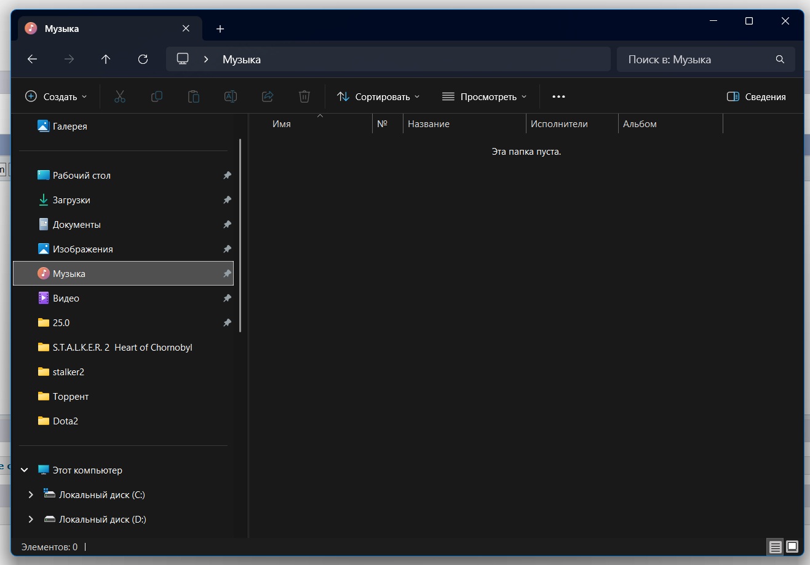Click the navigation pane scrollbar

[240, 235]
